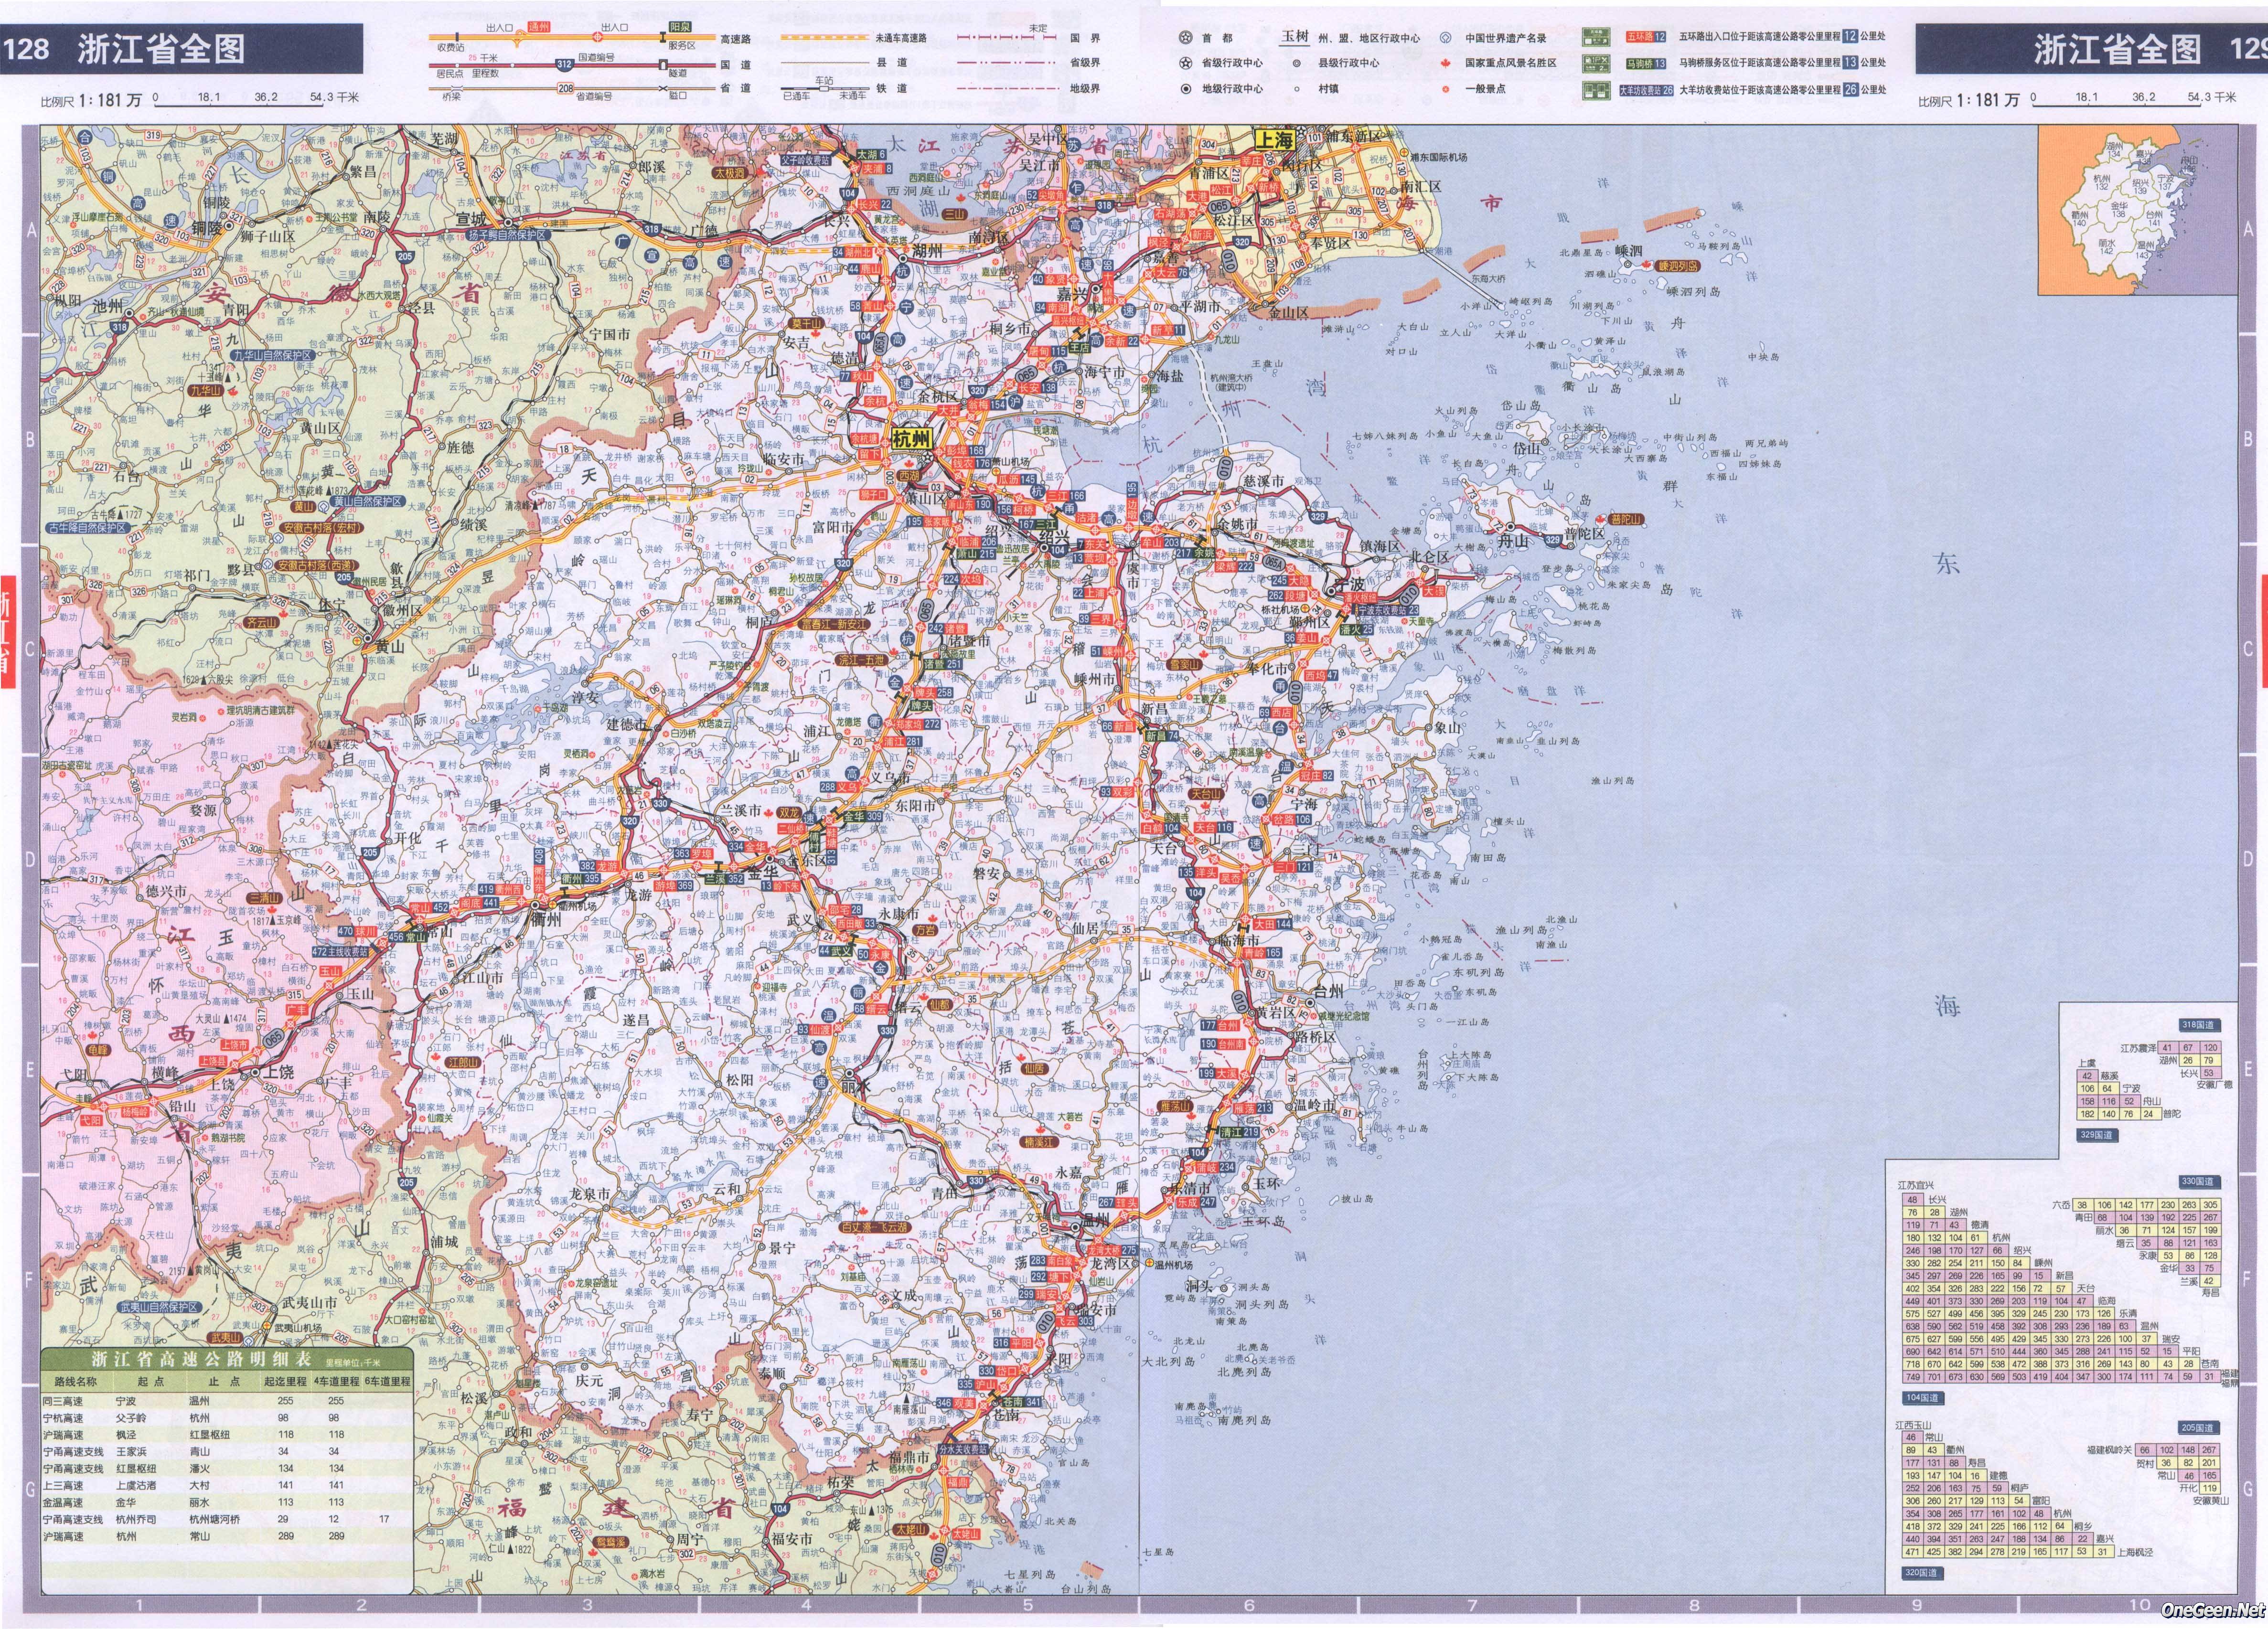The height and width of the screenshot is (1629, 2268).
Task: Click the red 浙江省 side tab on left edge
Action: click(8, 633)
